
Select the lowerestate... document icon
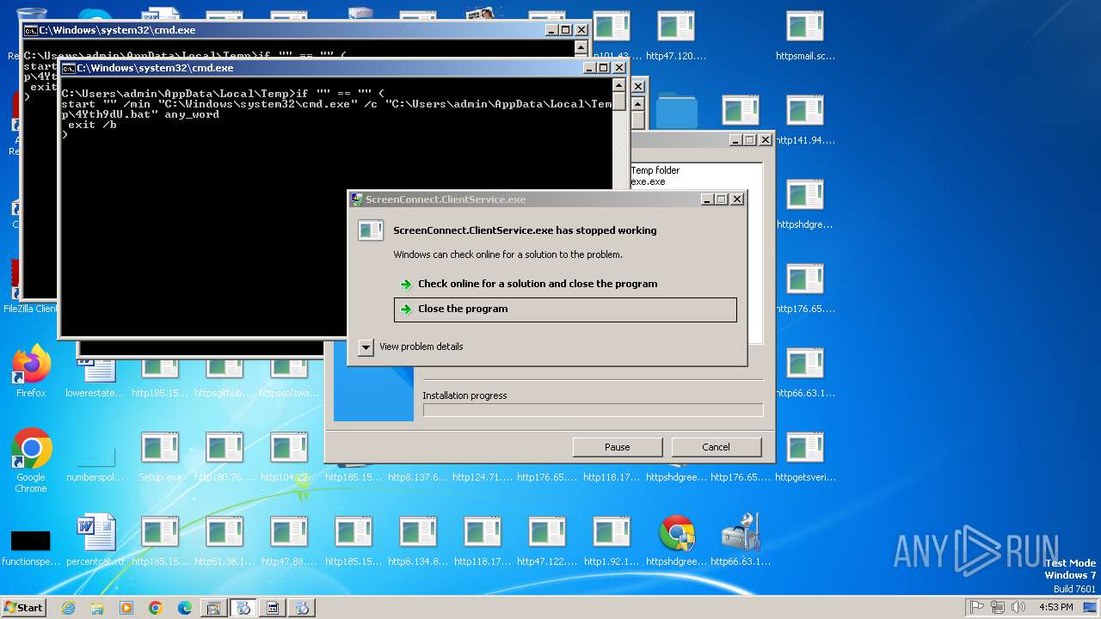click(x=95, y=378)
